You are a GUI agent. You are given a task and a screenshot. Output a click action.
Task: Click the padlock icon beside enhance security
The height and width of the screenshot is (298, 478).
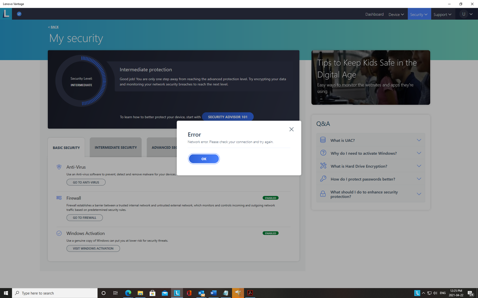point(323,193)
